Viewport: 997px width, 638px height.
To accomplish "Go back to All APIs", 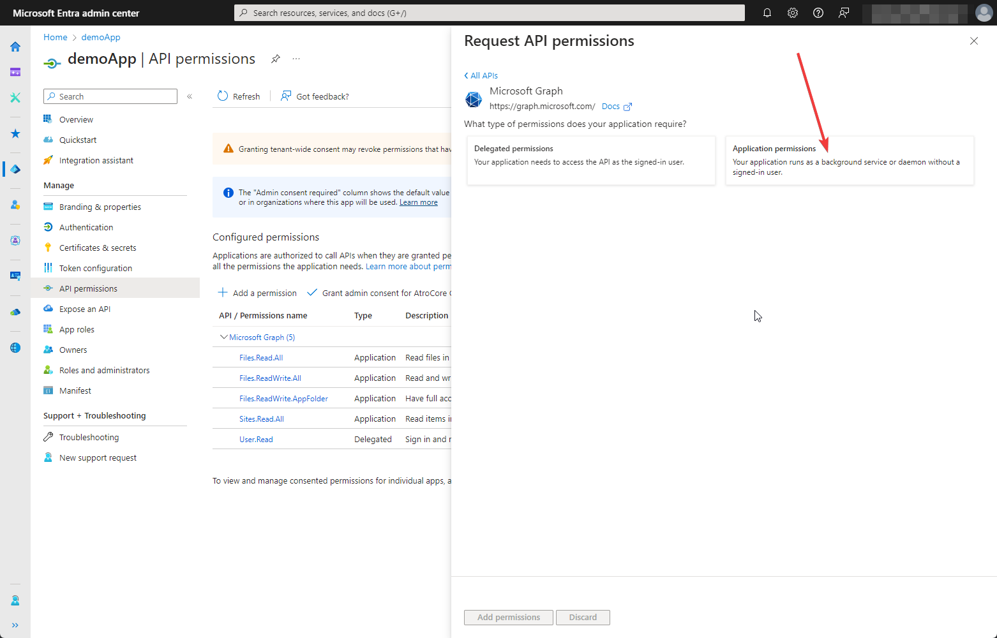I will pos(481,75).
